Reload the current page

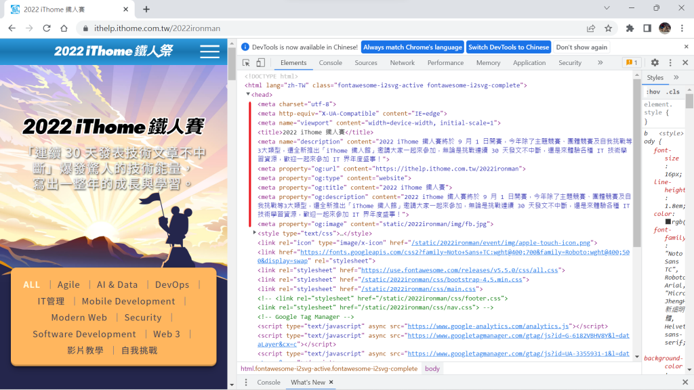[47, 28]
